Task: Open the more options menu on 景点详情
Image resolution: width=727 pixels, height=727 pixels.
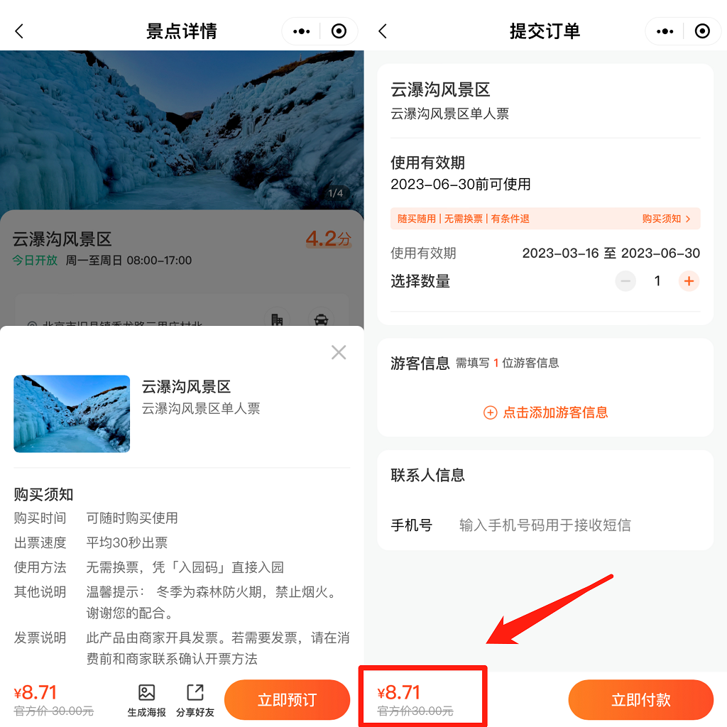Action: pyautogui.click(x=301, y=31)
